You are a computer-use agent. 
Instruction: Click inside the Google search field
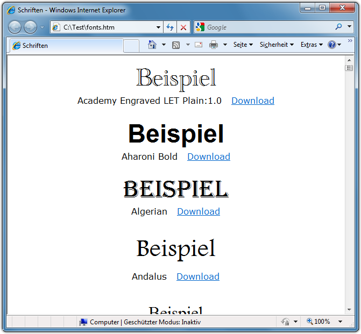coord(269,27)
